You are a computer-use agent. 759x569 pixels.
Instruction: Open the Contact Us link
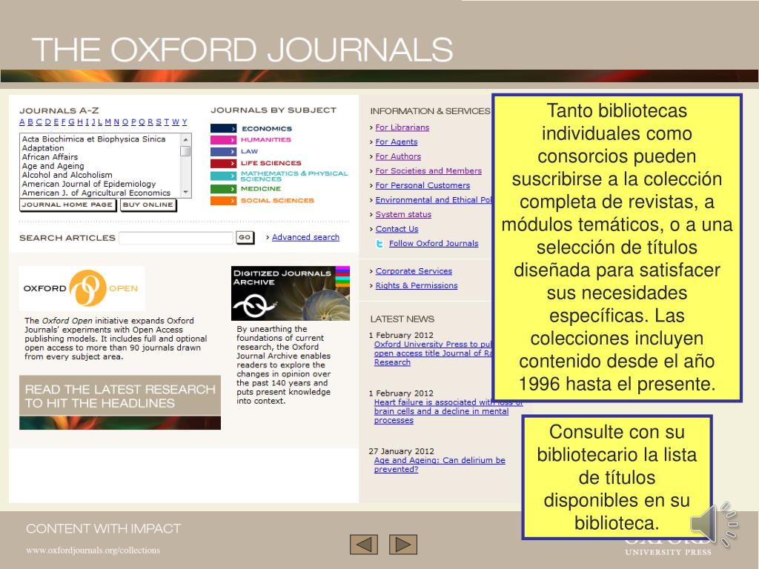coord(397,229)
